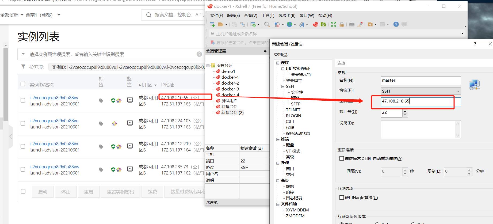The image size is (493, 224).
Task: Enable 连接异常关闭时自动重新连接 checkbox
Action: click(342, 158)
